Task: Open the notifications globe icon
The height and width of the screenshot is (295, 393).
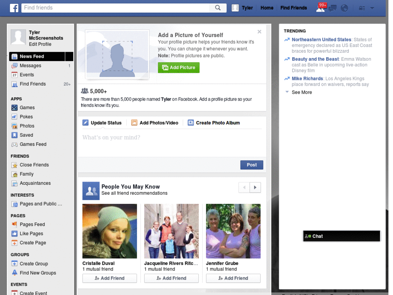Action: 344,8
